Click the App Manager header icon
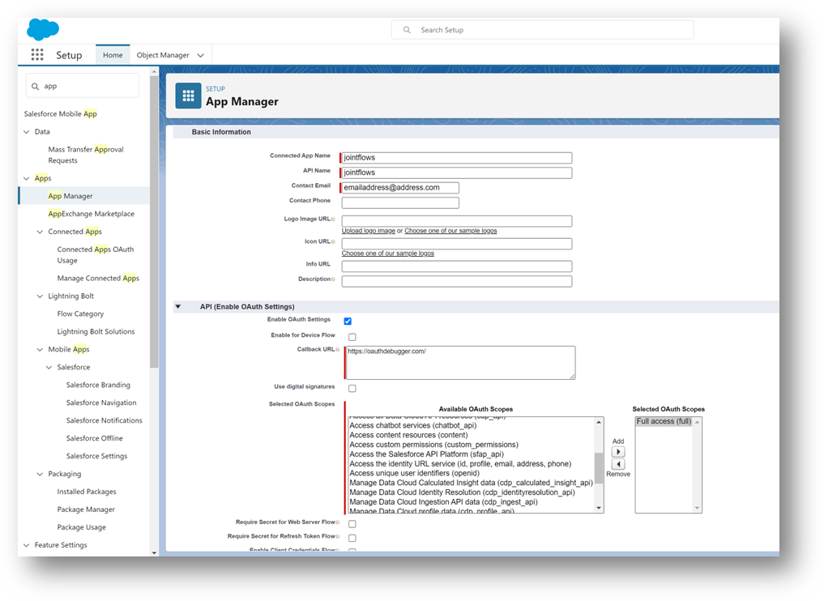This screenshot has height=601, width=824. tap(188, 96)
